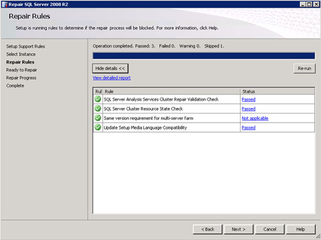Click the Rul icon column header

(x=98, y=92)
